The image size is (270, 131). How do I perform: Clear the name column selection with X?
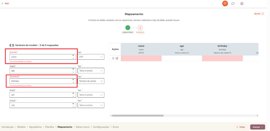73,55
